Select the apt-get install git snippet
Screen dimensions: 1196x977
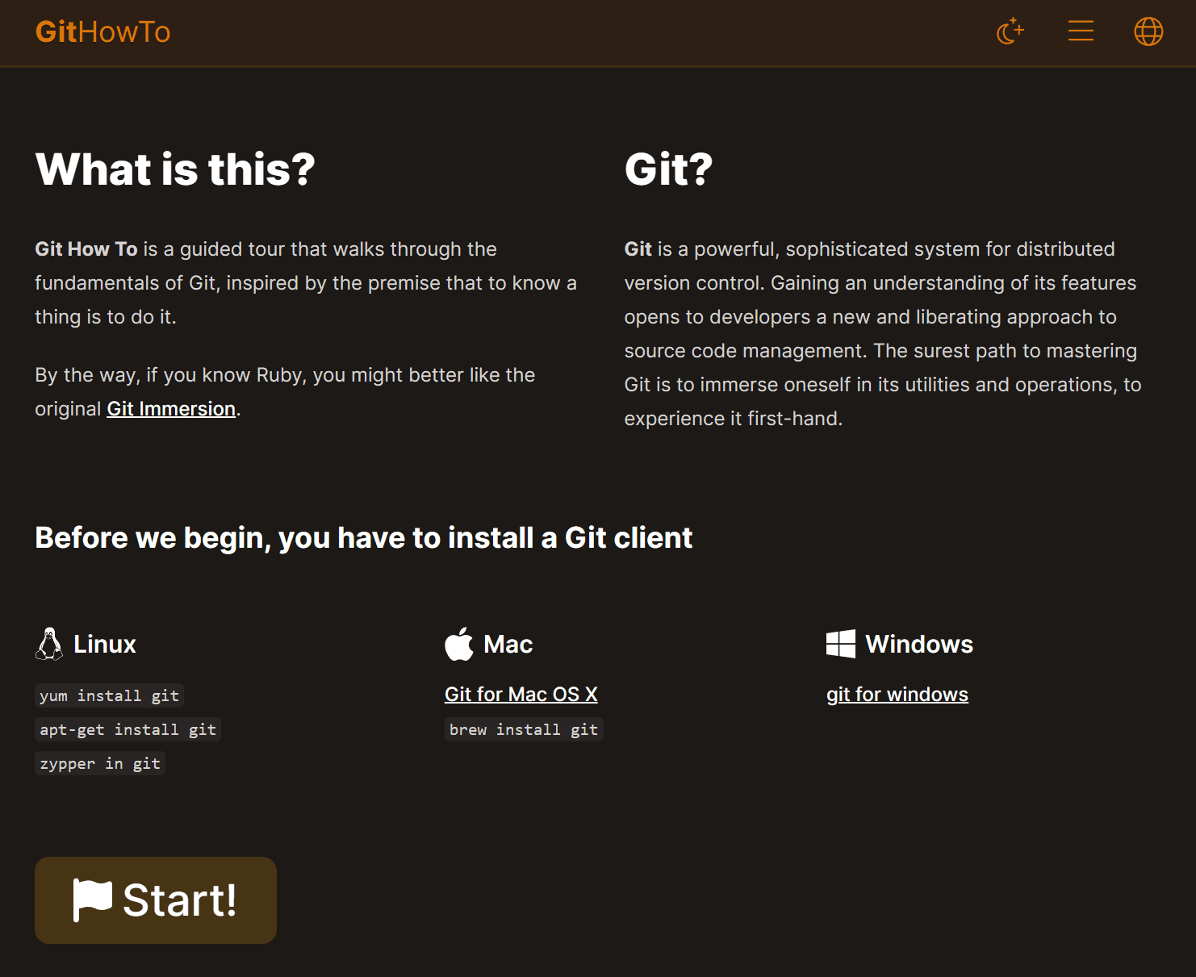(128, 729)
